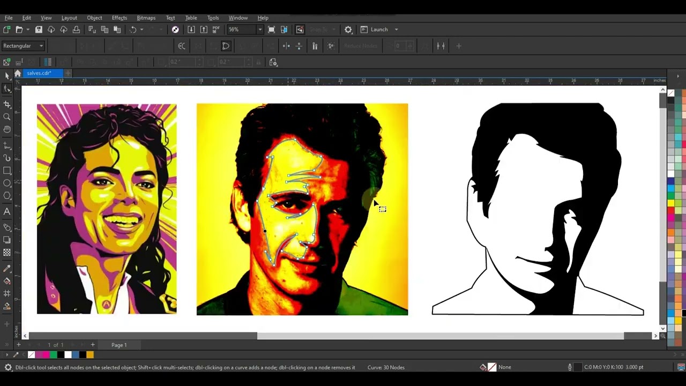Select the Drop Shadow tool

click(7, 240)
